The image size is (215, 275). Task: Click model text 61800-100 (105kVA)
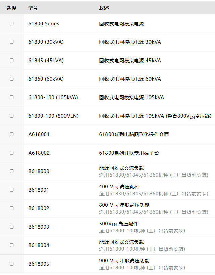(x=53, y=97)
